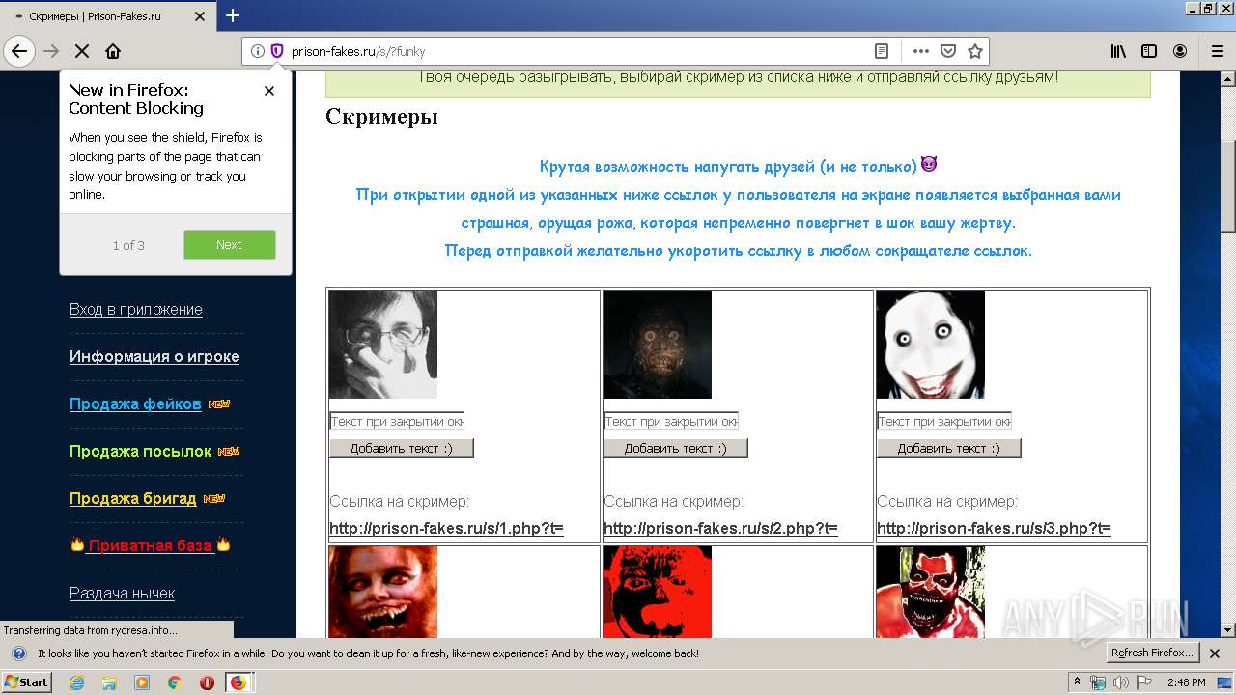The height and width of the screenshot is (695, 1236).
Task: Open the s/3.php screamer link
Action: 994,528
